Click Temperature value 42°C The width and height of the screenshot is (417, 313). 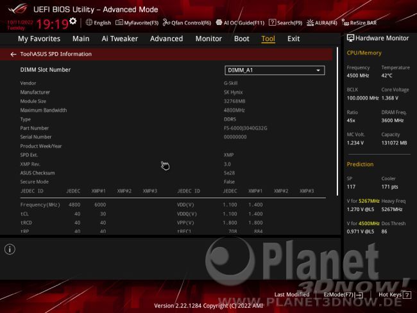click(387, 76)
